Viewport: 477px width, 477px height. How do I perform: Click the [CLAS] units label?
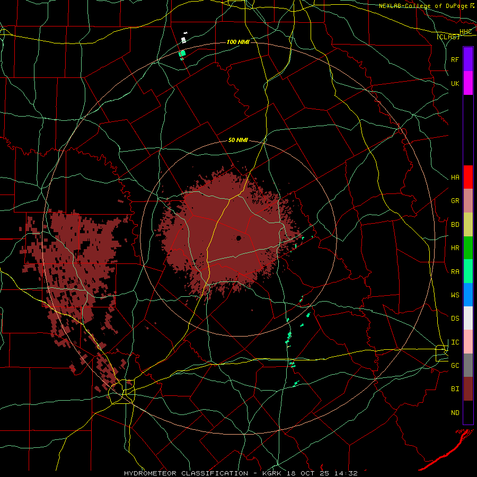448,37
